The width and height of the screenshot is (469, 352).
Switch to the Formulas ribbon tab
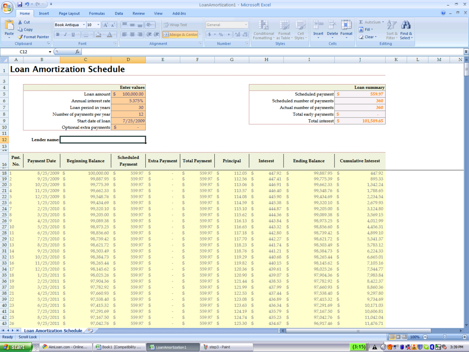pyautogui.click(x=96, y=13)
